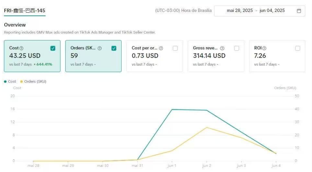The width and height of the screenshot is (312, 172).
Task: Click the Orders (SKU) help icon
Action: [100, 48]
